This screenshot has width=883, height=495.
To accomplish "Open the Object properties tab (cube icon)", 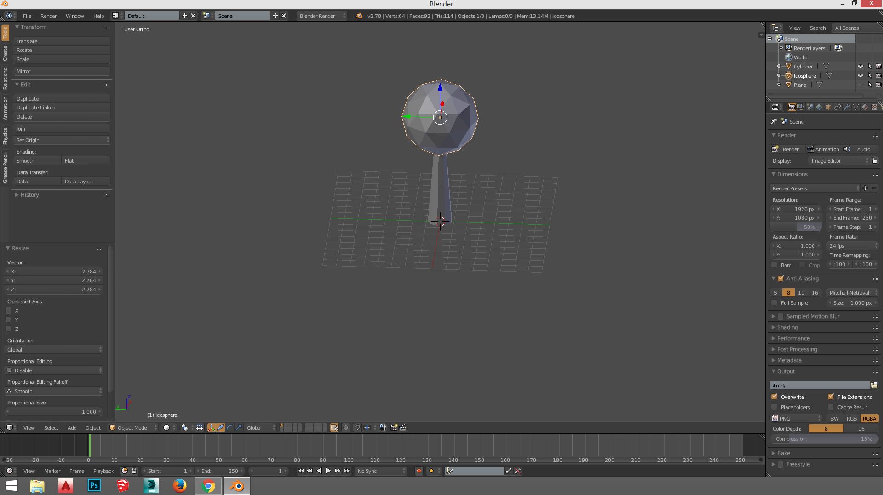I will point(828,107).
